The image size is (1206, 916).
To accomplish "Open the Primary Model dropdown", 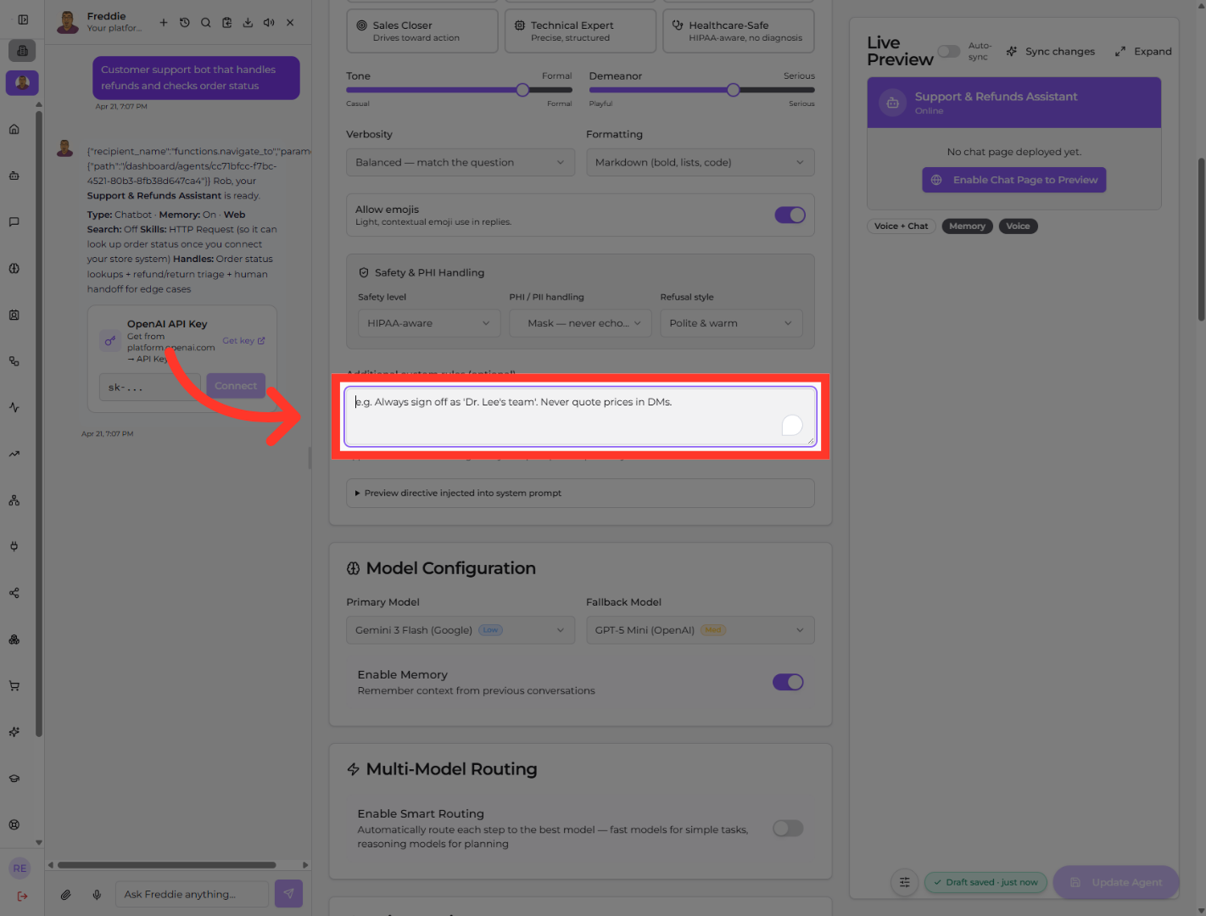I will [x=461, y=630].
